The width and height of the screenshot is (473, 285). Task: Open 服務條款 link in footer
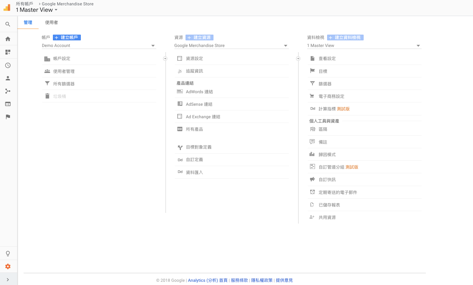[x=239, y=280]
